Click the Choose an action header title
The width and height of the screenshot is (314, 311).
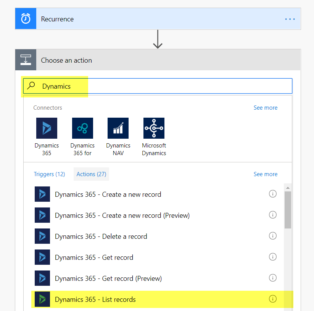[x=66, y=60]
